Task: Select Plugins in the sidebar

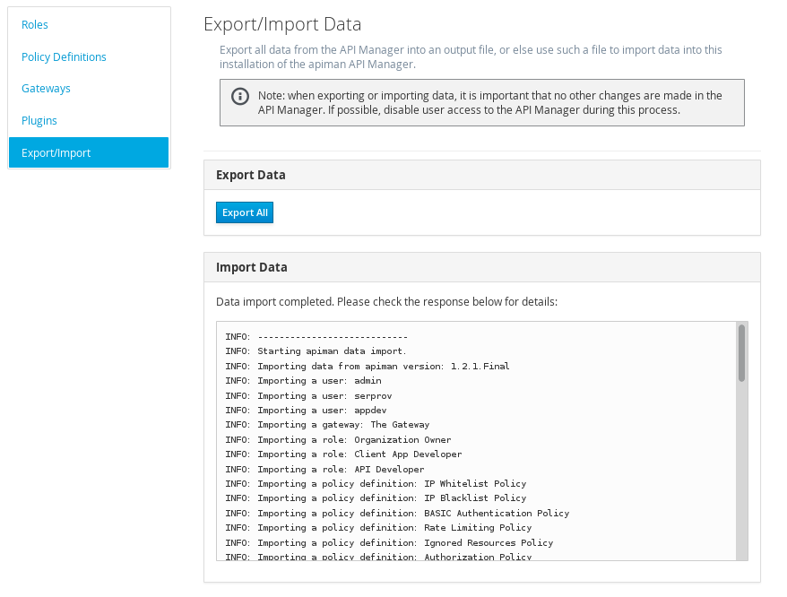Action: tap(39, 120)
